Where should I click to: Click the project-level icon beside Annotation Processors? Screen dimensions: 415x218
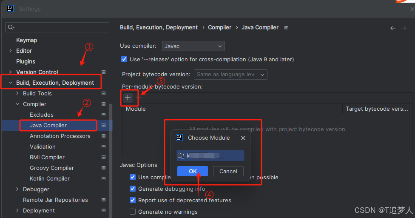(104, 136)
